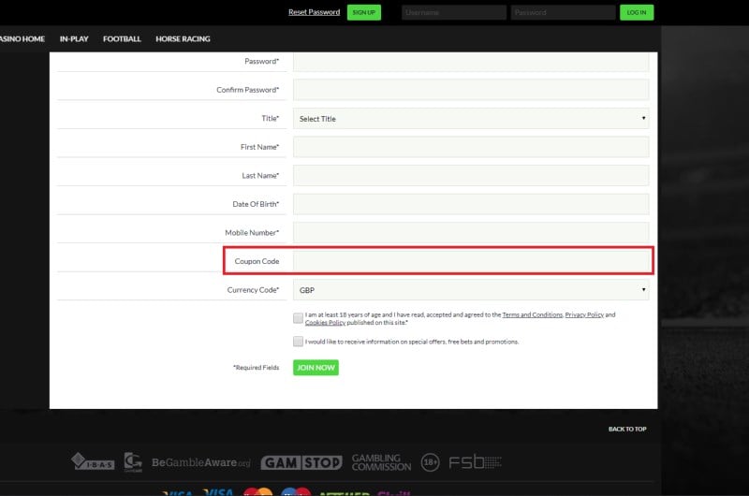Tick the 18 years age agreement checkbox
Viewport: 749px width, 496px height.
point(298,318)
